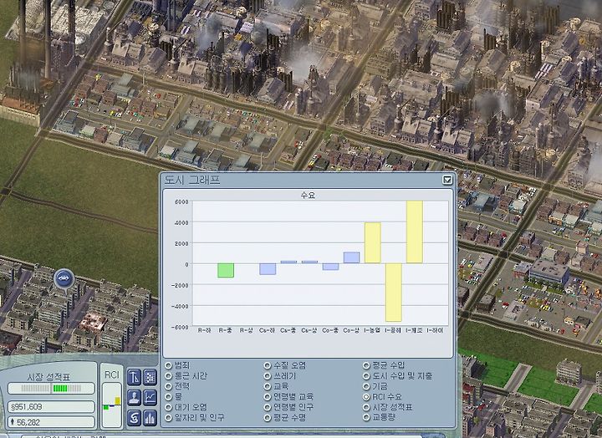Click the blue car marker above the city
This screenshot has height=438, width=602.
[x=64, y=278]
